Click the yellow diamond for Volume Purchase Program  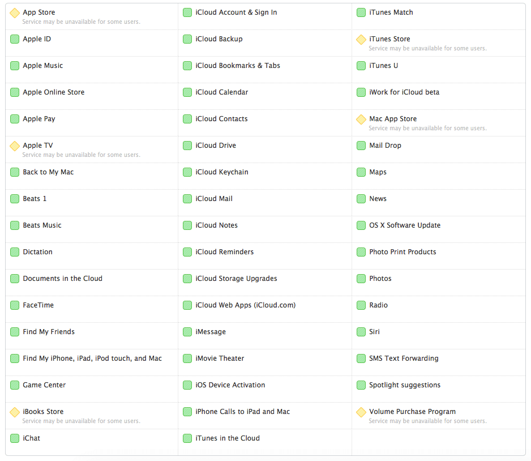coord(361,412)
